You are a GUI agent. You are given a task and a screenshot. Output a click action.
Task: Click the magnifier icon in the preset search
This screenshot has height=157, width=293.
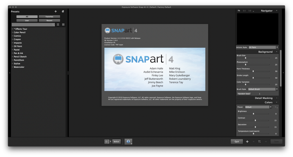click(x=53, y=25)
